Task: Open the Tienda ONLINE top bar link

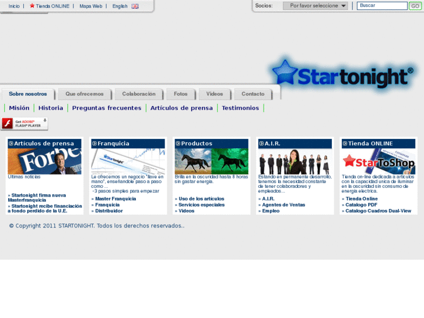Action: (52, 6)
